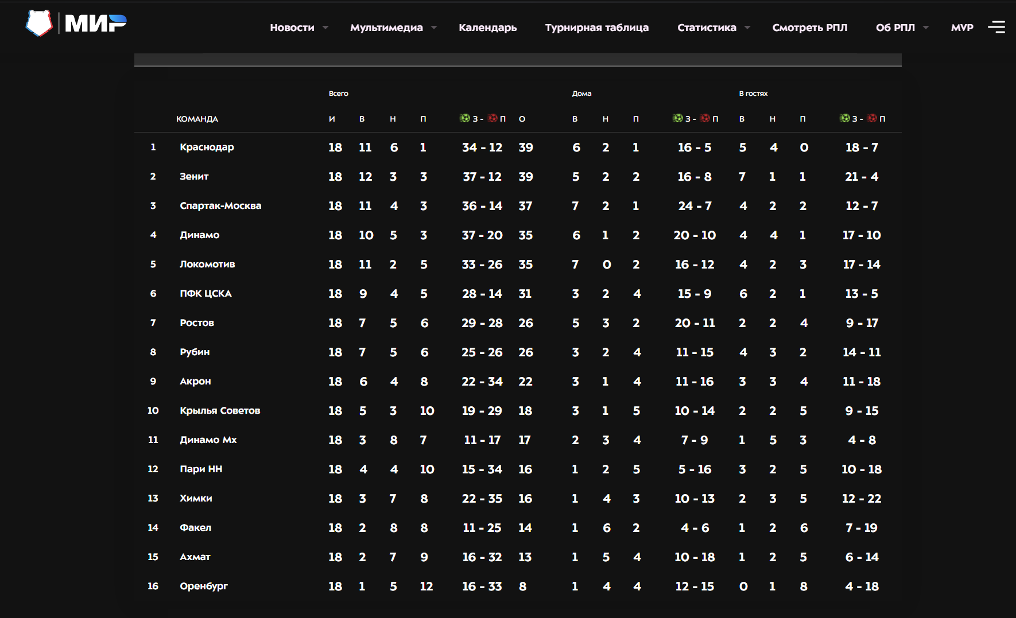Expand the Мультимедиа dropdown arrow
Screen dimensions: 1016x618
434,28
